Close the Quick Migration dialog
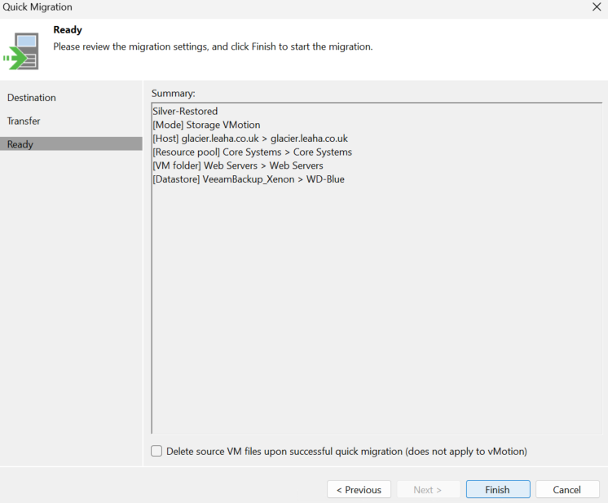Viewport: 608px width, 503px height. click(597, 7)
